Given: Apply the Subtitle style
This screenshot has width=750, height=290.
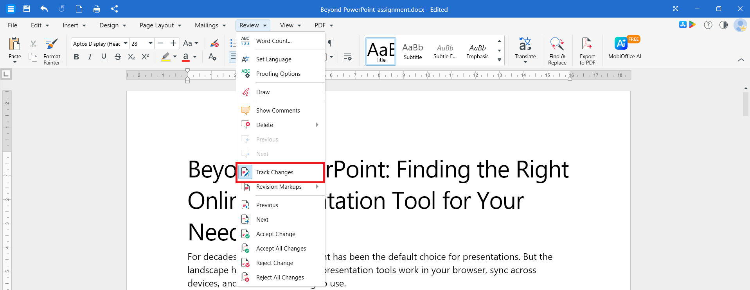Looking at the screenshot, I should tap(413, 51).
